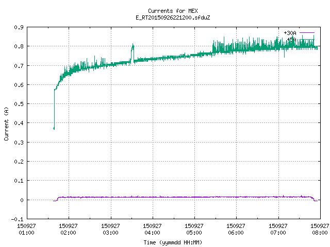Click the 'Time (yymmdd HH:MM)' x-axis label
Screen dimensions: 330x247
pyautogui.click(x=173, y=242)
